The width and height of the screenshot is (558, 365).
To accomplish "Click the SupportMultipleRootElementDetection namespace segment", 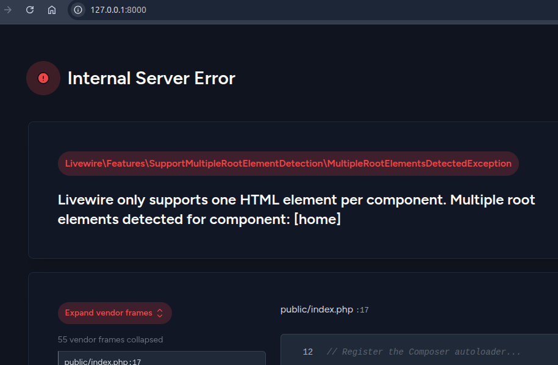I will 236,164.
